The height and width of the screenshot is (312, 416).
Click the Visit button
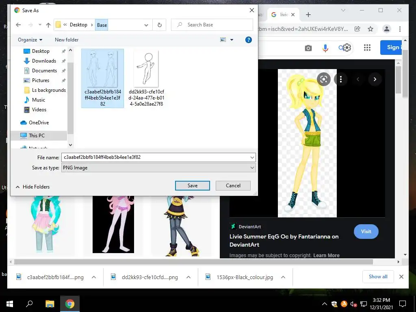[x=366, y=231]
